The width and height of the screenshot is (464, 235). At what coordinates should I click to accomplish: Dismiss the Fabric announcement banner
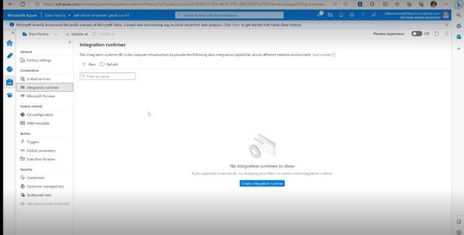[447, 25]
